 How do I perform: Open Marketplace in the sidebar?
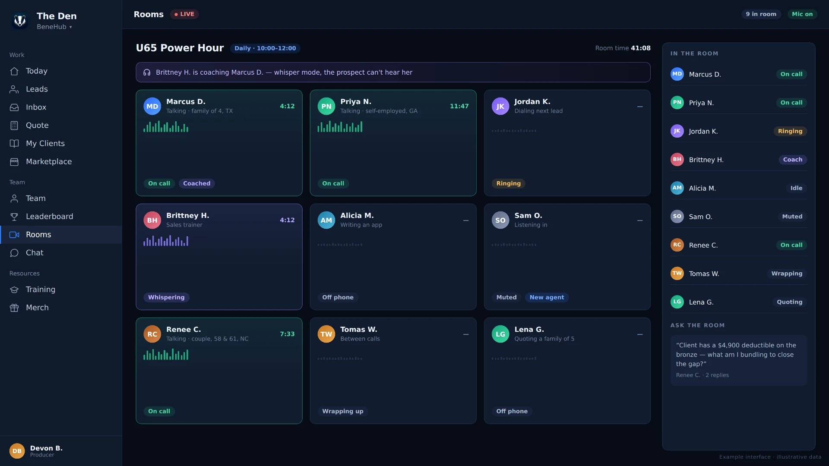pos(61,162)
